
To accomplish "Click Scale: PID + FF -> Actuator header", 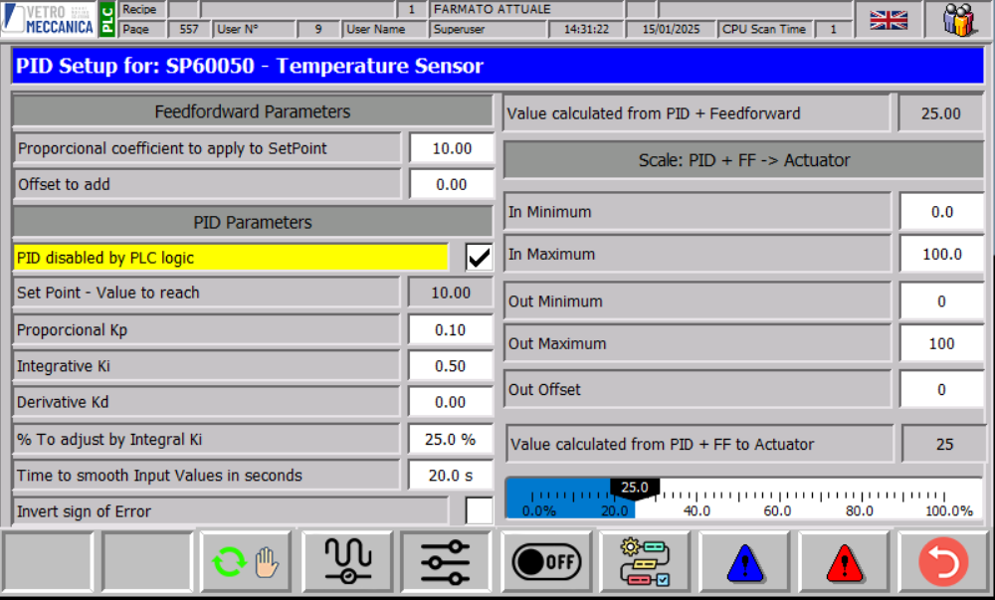I will coord(743,160).
